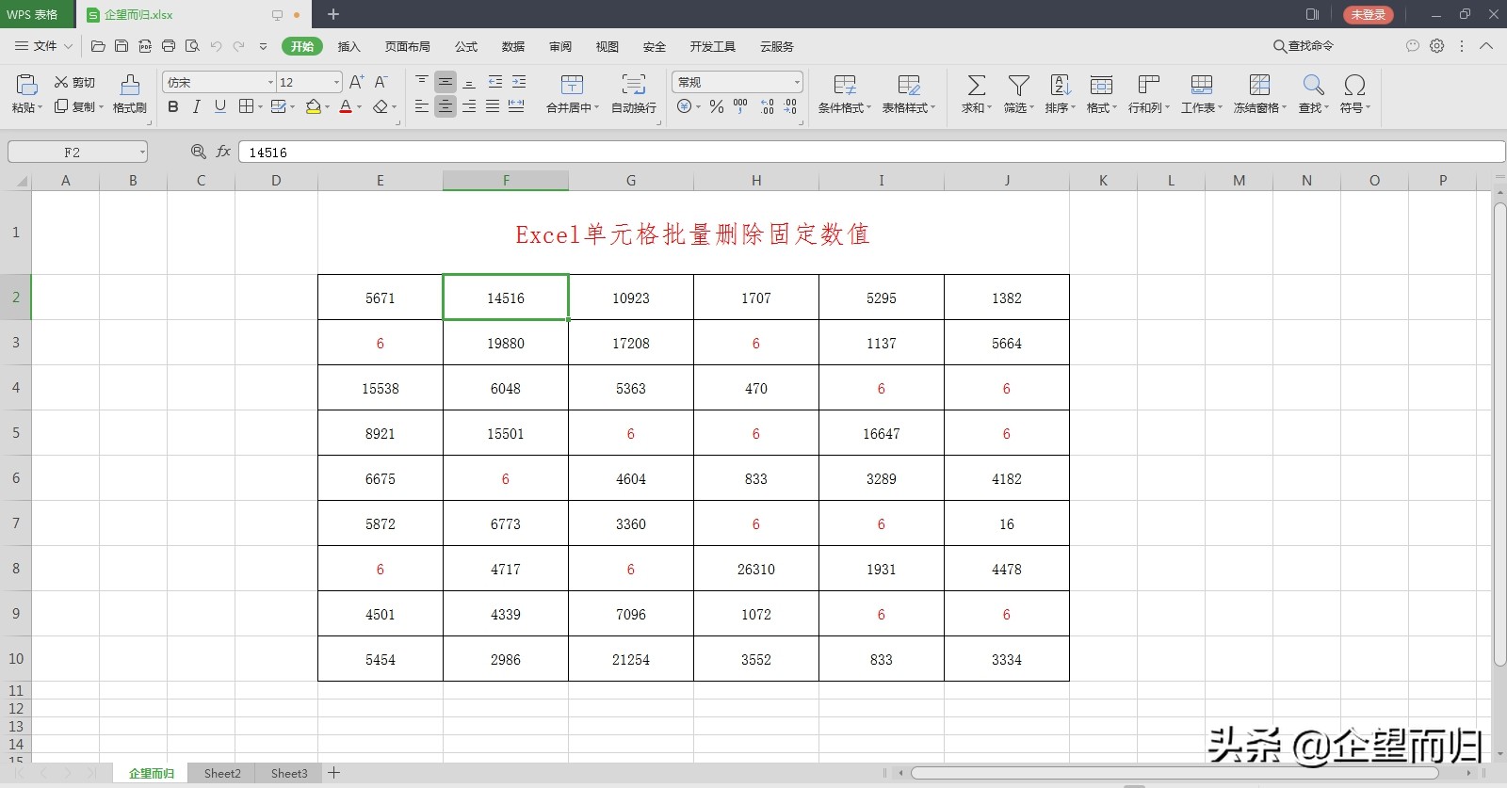Toggle bold formatting
Image resolution: width=1507 pixels, height=788 pixels.
(173, 107)
